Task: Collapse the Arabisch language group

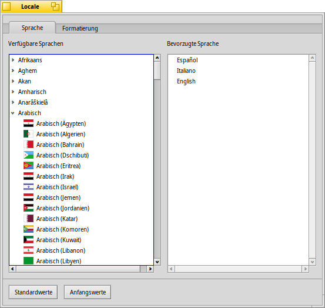Action: coord(13,113)
